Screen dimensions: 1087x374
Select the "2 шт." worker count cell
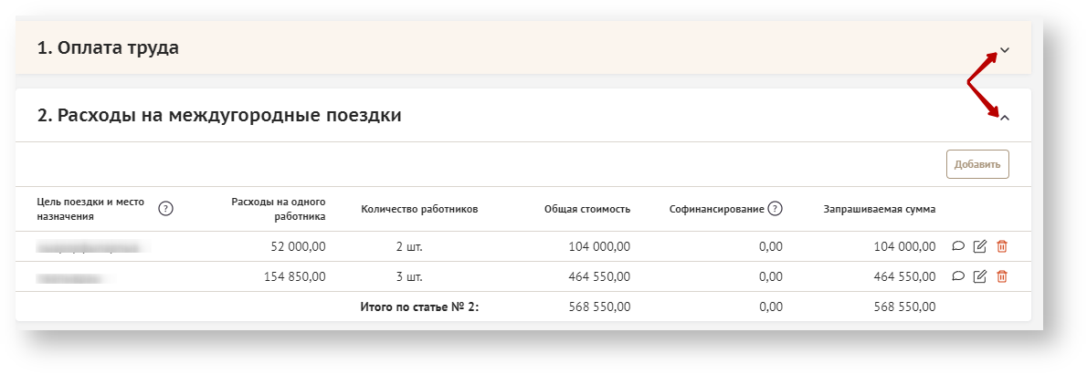[409, 246]
